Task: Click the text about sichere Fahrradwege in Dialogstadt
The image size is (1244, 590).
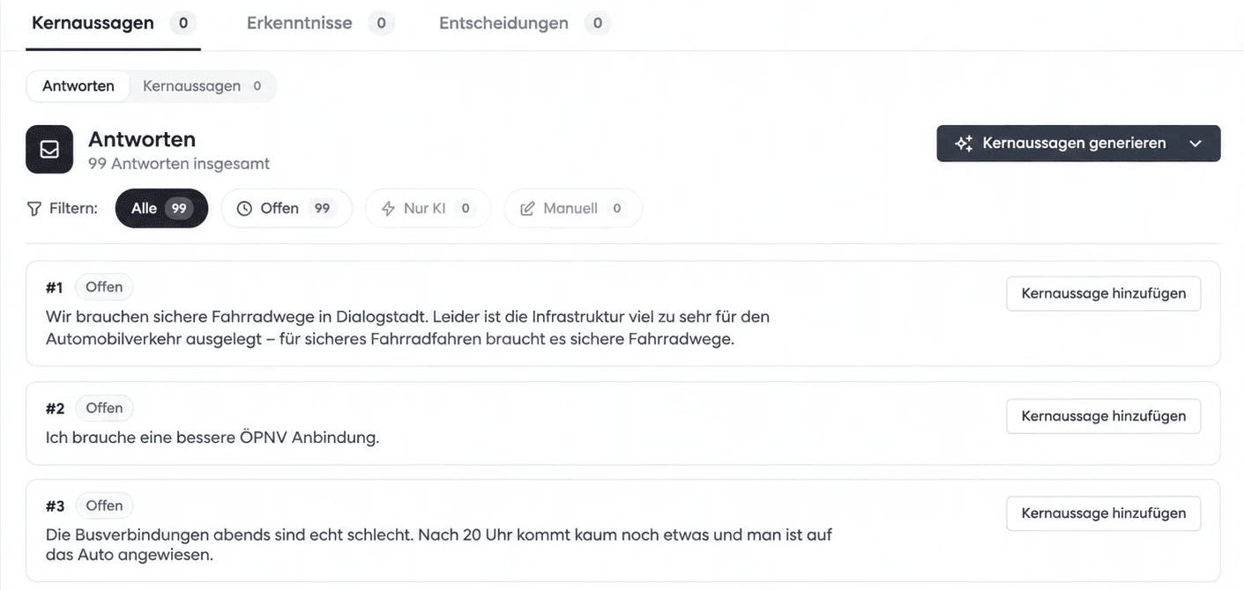Action: coord(407,328)
